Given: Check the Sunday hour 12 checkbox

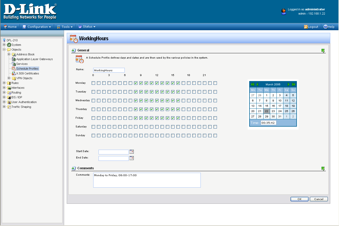Looking at the screenshot, I should coord(157,136).
